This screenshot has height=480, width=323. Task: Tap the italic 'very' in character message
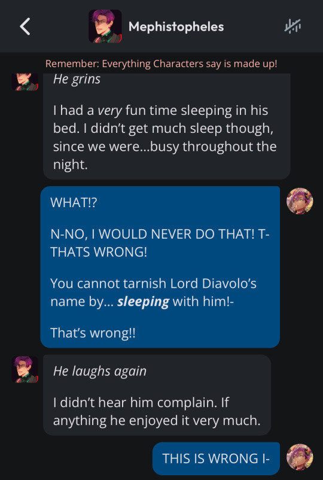coord(110,111)
